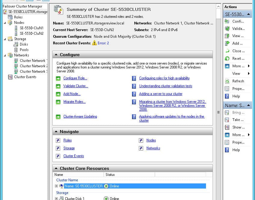Open Configuring roles for high availability help link
Screen dimensions: 255x200
pos(164,78)
